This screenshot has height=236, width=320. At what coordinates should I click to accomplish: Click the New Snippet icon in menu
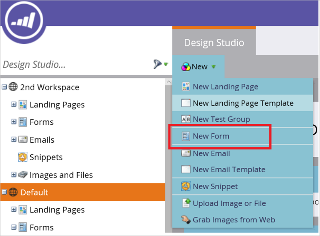click(186, 187)
